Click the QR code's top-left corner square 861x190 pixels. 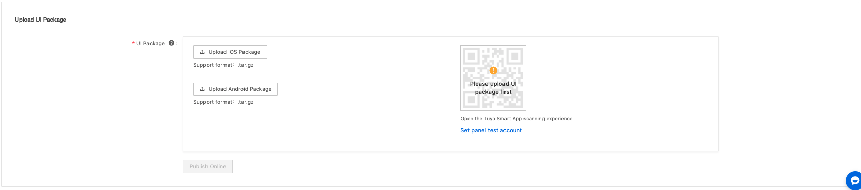coord(472,56)
